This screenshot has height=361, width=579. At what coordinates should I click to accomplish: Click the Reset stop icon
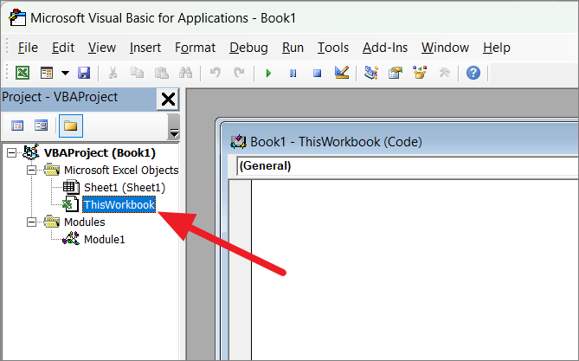317,74
